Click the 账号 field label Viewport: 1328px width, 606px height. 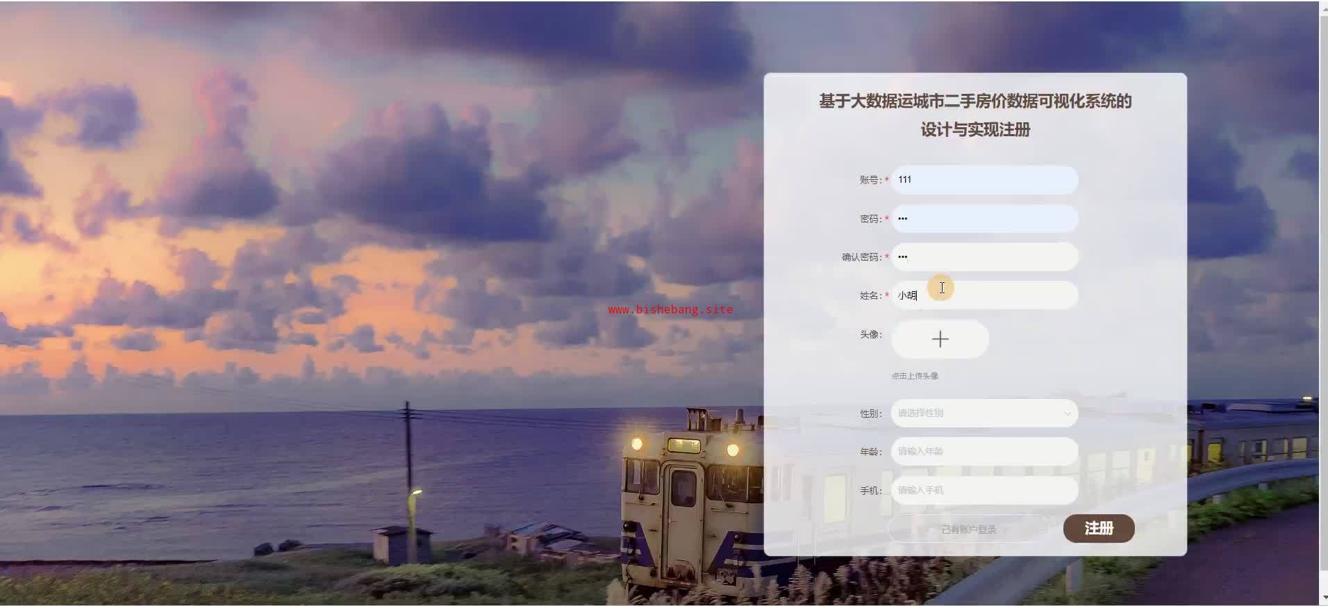pyautogui.click(x=870, y=180)
